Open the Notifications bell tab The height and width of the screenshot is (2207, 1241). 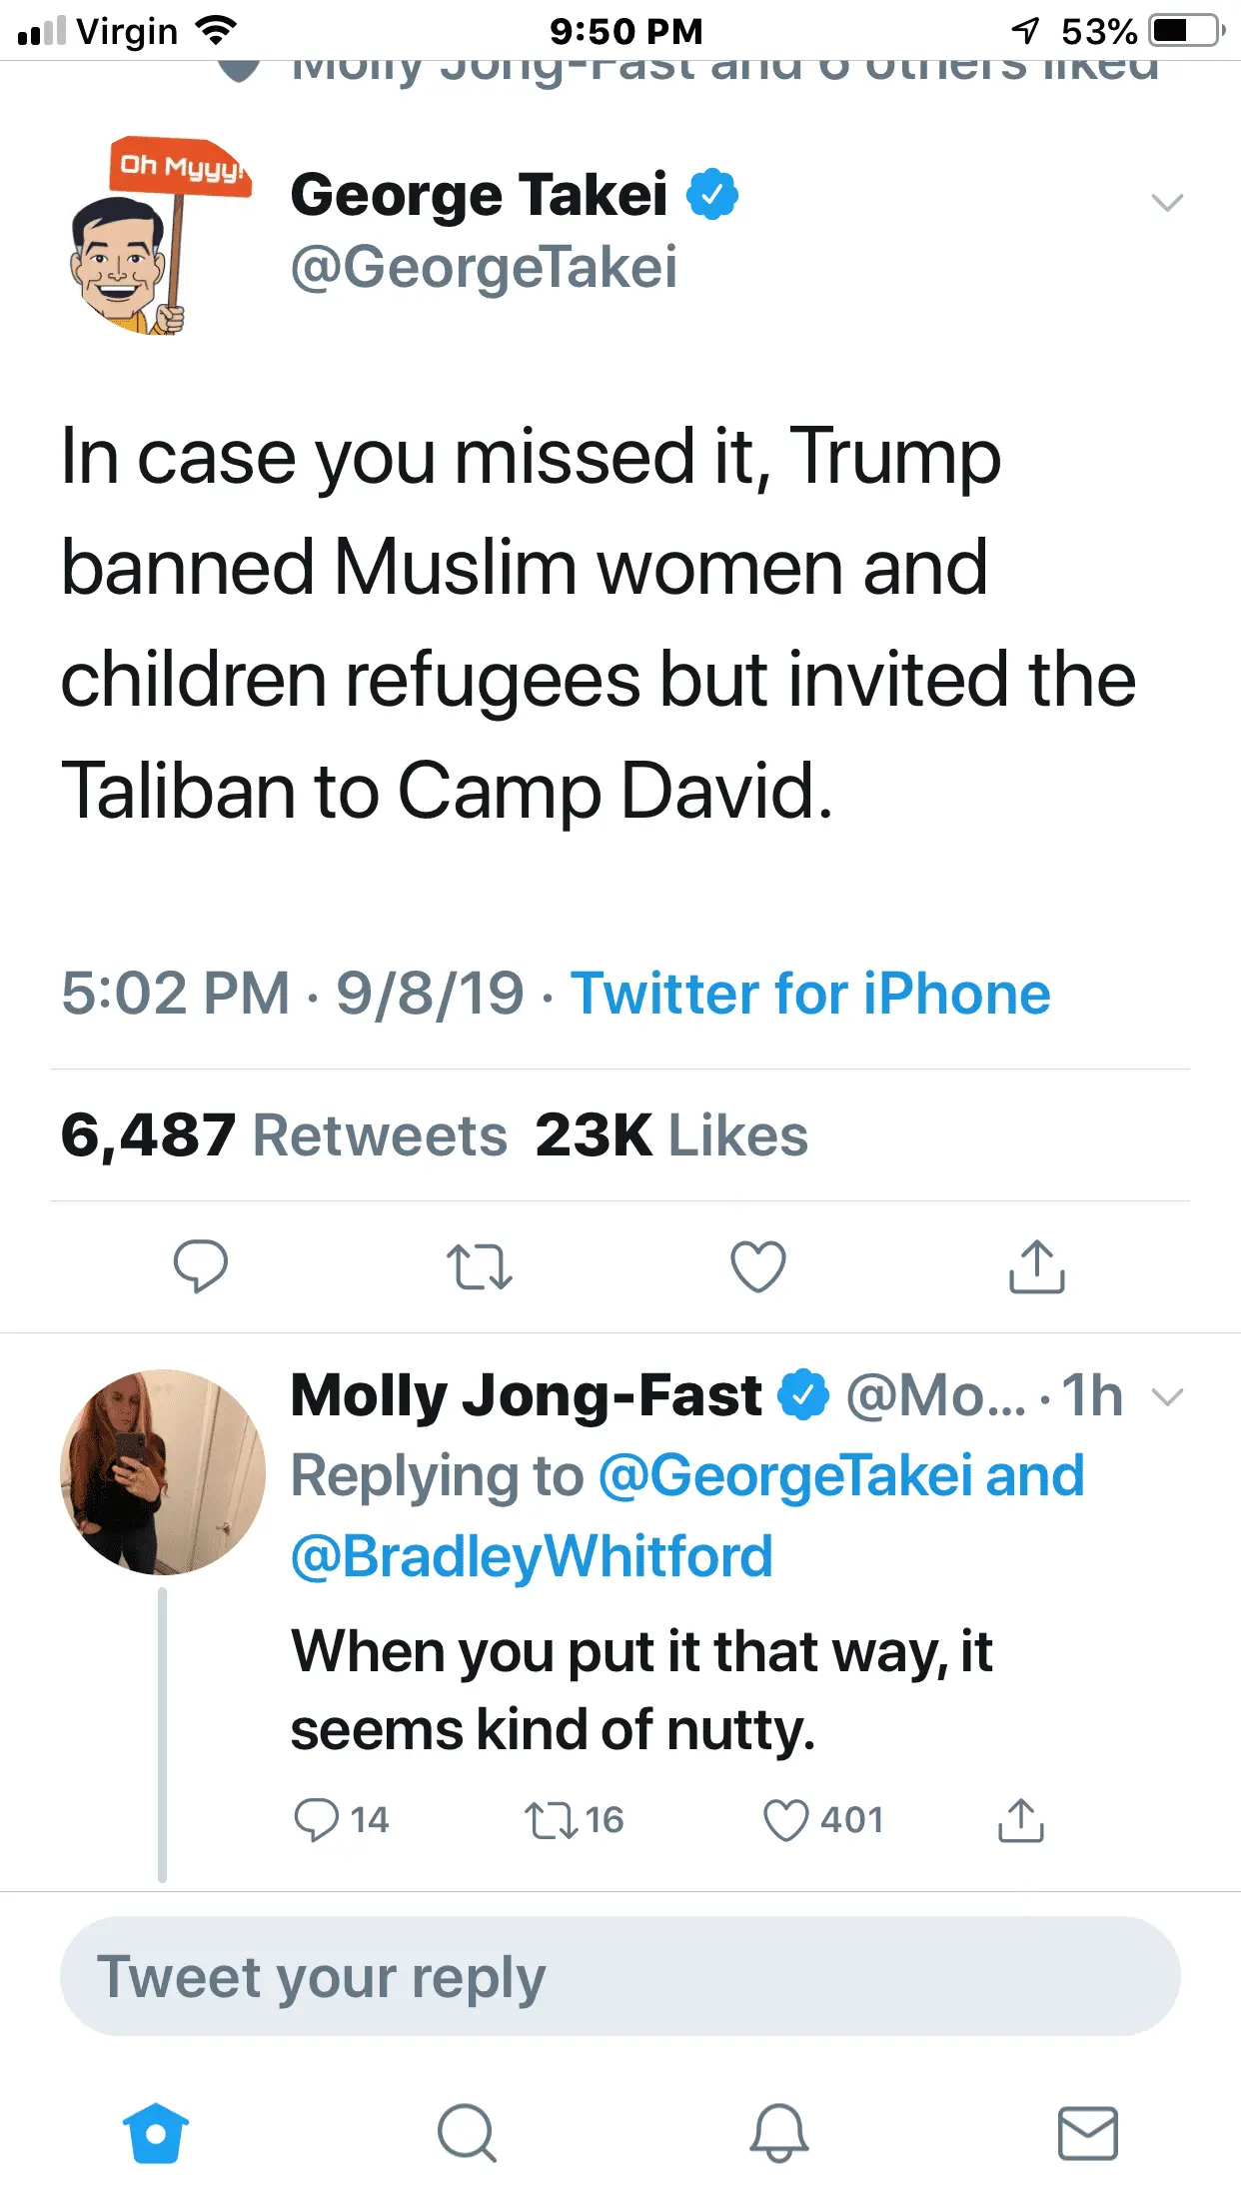(778, 2133)
